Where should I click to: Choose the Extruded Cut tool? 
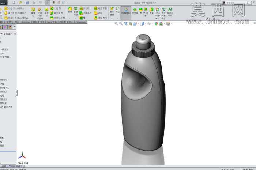(x=33, y=12)
